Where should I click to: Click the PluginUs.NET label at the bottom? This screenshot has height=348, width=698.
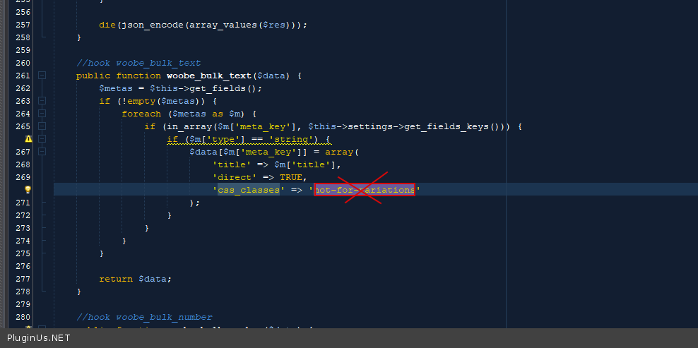[x=39, y=338]
